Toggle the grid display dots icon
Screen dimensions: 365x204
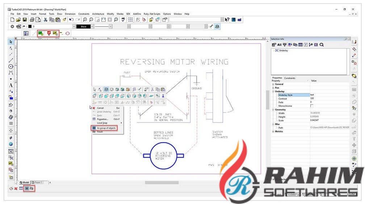[x=130, y=20]
